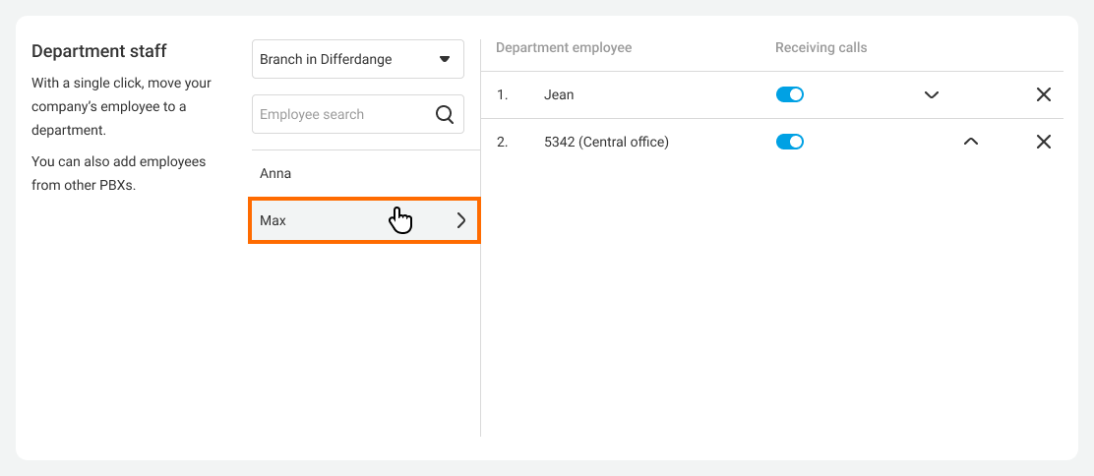Add Max using the right arrow
Screen dimensions: 1094x476
(x=461, y=221)
